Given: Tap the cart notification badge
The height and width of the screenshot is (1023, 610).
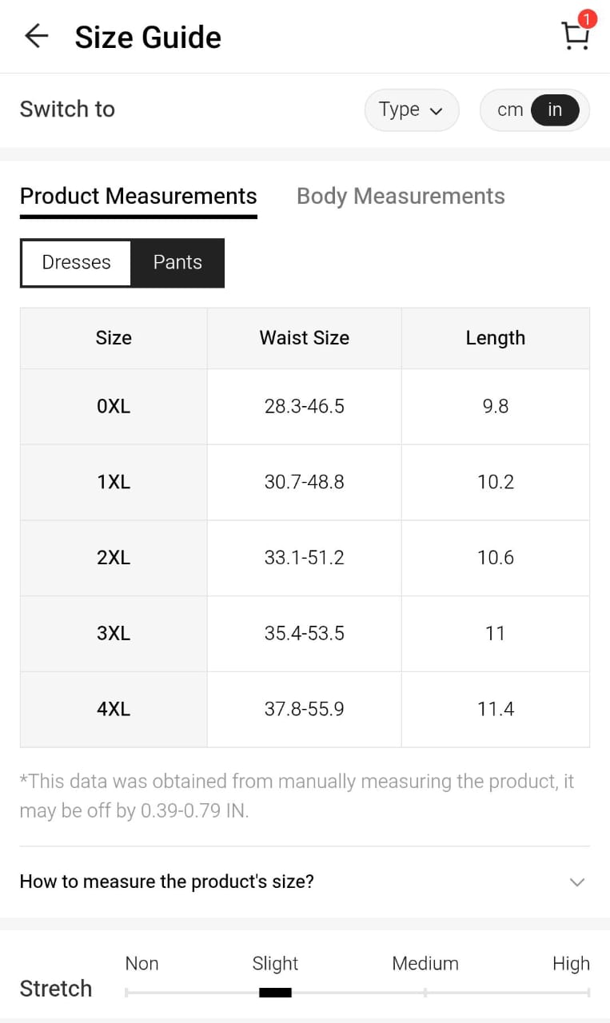Looking at the screenshot, I should pyautogui.click(x=587, y=18).
